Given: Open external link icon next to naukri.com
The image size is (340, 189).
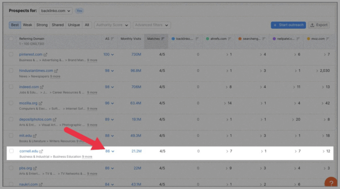Looking at the screenshot, I should coord(41,185).
